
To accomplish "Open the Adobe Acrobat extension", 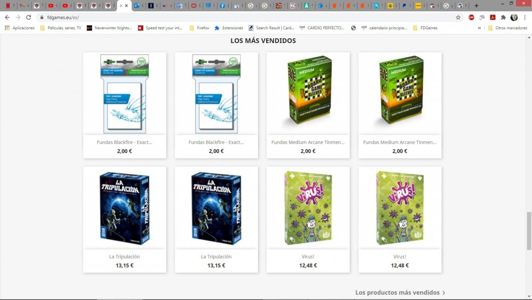I will coord(493,18).
